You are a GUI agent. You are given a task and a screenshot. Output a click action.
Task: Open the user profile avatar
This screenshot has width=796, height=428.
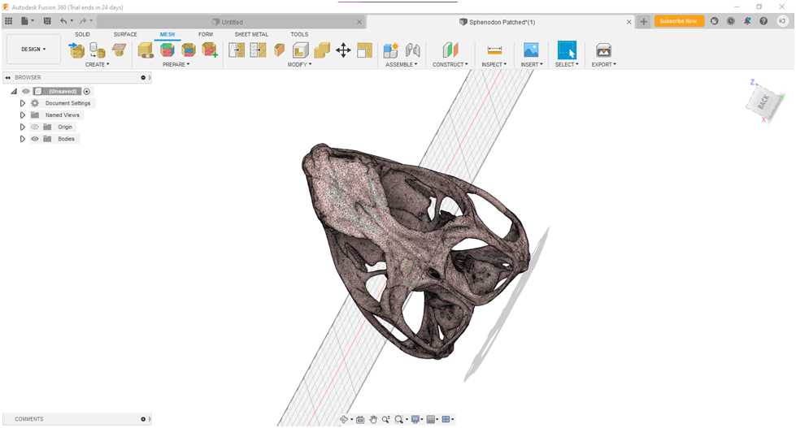782,21
